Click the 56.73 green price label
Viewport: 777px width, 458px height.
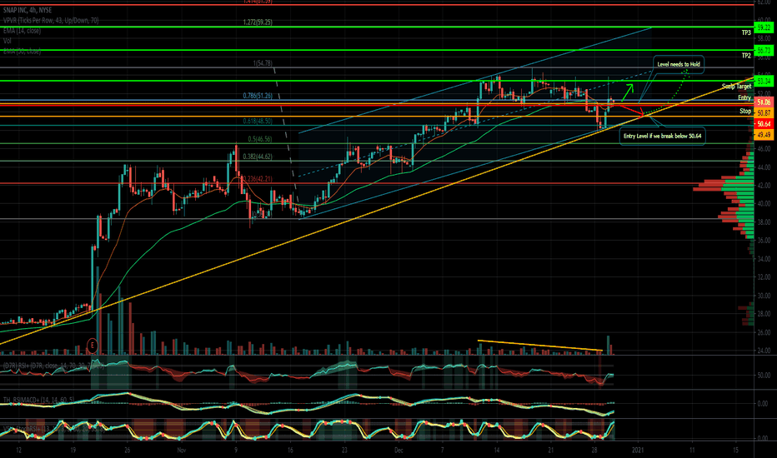[x=764, y=51]
